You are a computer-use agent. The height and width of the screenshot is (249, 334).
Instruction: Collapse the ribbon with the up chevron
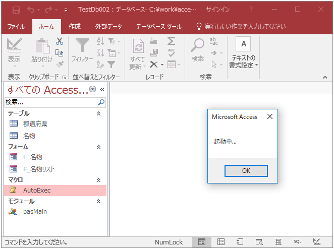coord(325,77)
